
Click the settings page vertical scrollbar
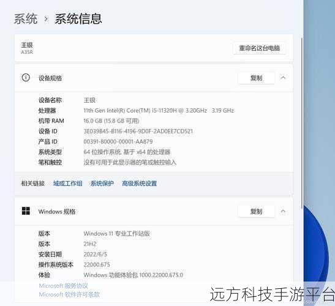pyautogui.click(x=302, y=123)
